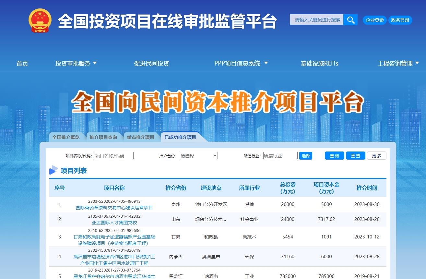Click the 选择 button next to 所属行业
The width and height of the screenshot is (426, 279).
click(x=306, y=155)
